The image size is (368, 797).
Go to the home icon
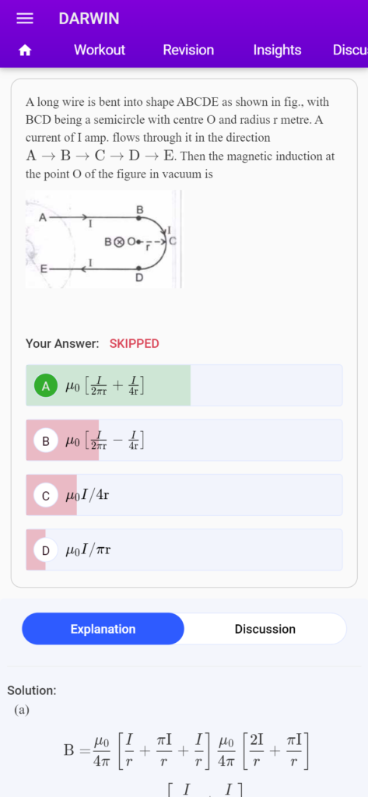click(x=24, y=50)
